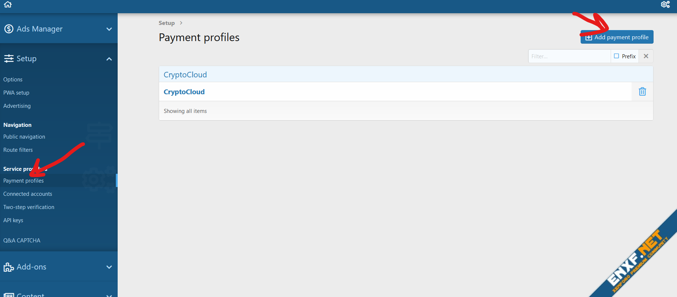Open API keys page

[13, 220]
